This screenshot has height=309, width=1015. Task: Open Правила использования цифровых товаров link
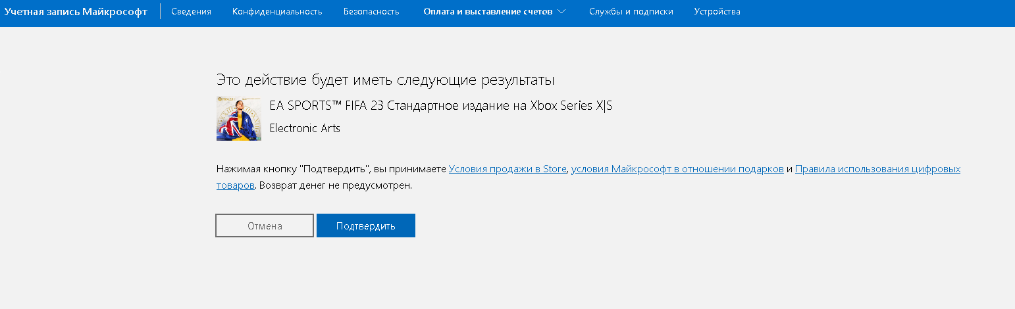878,169
